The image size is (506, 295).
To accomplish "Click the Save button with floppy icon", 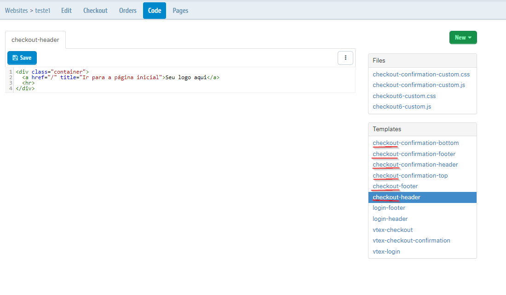I will point(22,58).
